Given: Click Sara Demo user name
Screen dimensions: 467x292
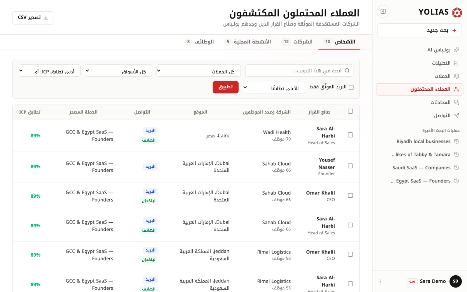Looking at the screenshot, I should pyautogui.click(x=433, y=281).
